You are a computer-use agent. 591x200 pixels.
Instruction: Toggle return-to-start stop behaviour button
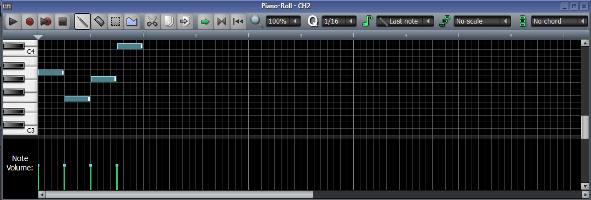tap(238, 21)
